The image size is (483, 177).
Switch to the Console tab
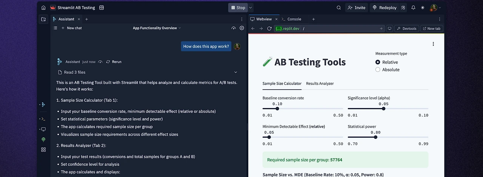[294, 19]
